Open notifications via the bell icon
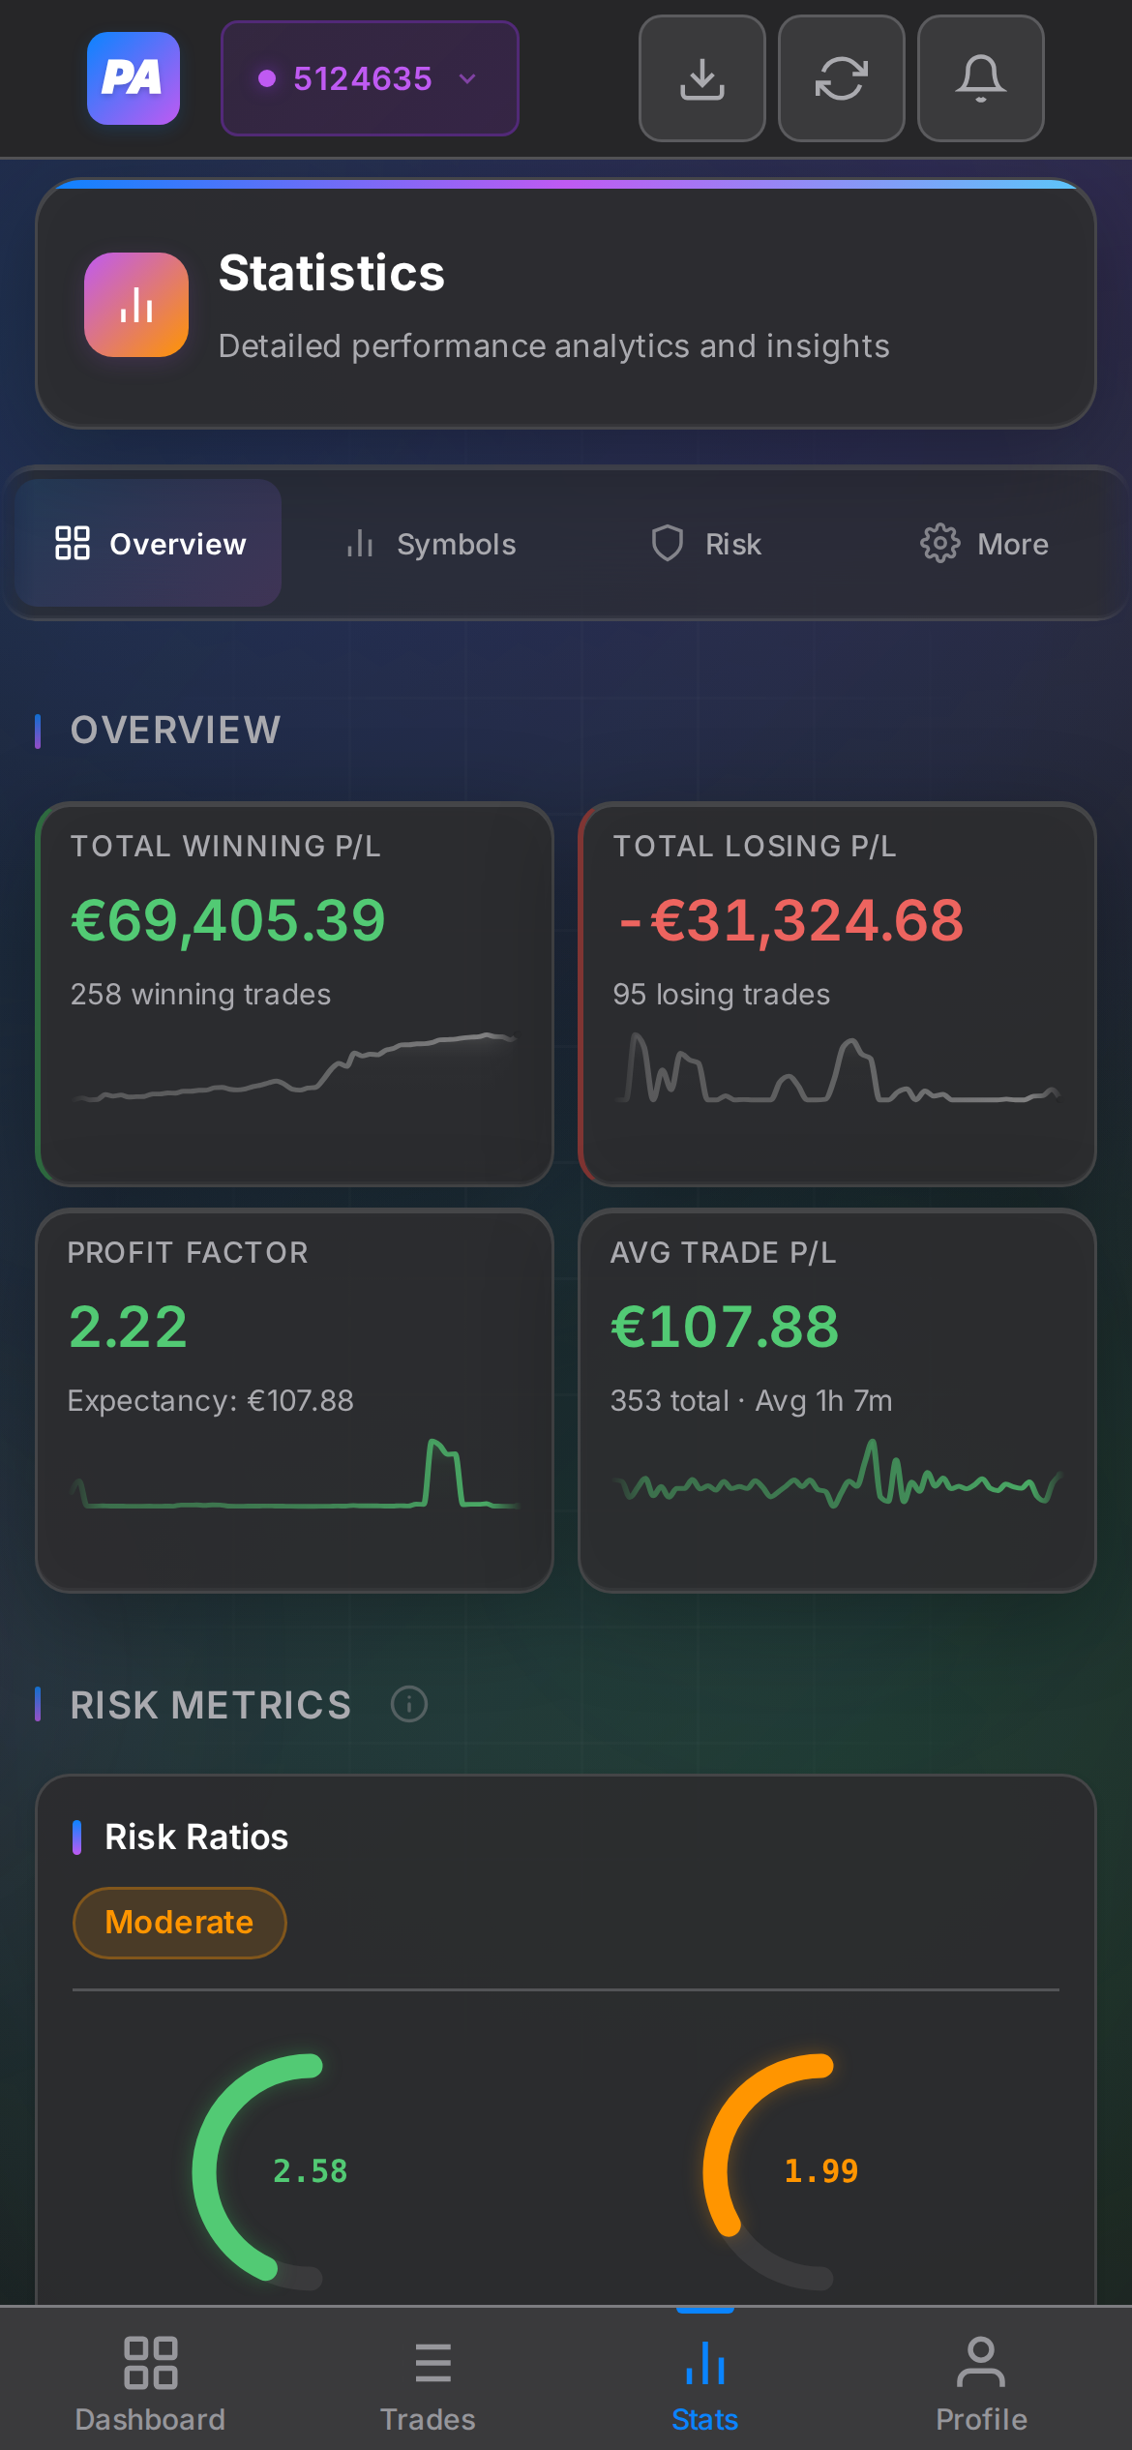This screenshot has width=1132, height=2450. coord(980,78)
